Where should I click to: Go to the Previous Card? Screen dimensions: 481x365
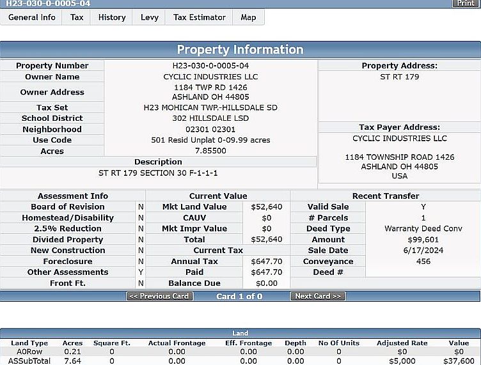coord(160,296)
